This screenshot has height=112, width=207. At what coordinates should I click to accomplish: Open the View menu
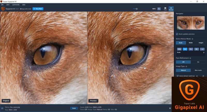tap(8, 5)
